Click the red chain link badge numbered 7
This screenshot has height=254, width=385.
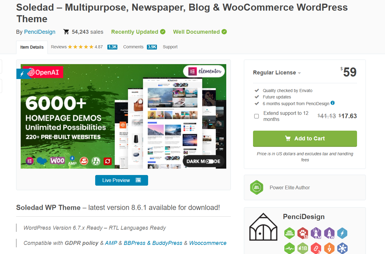316,249
